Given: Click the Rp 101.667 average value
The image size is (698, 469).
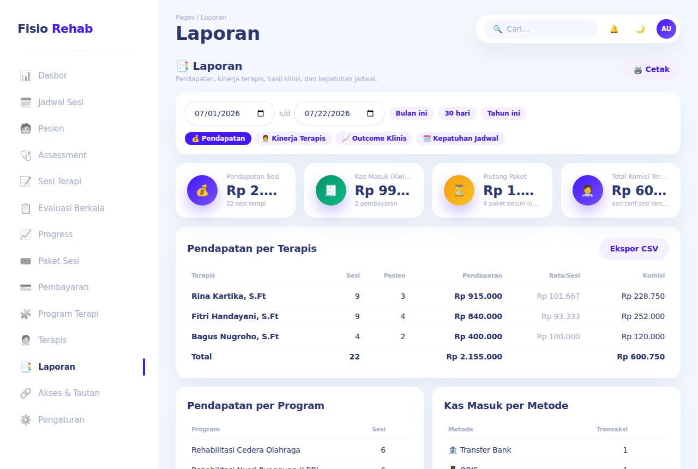Looking at the screenshot, I should [x=558, y=296].
